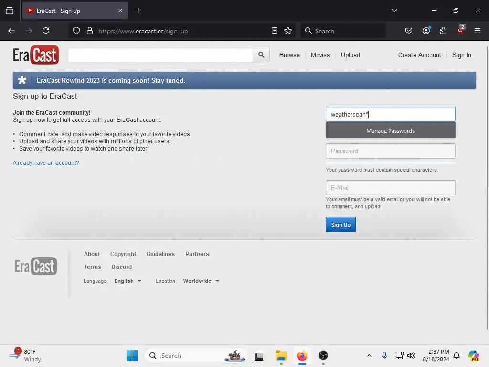This screenshot has width=489, height=367.
Task: Open the weather widget showing 80°F Windy
Action: [25, 356]
